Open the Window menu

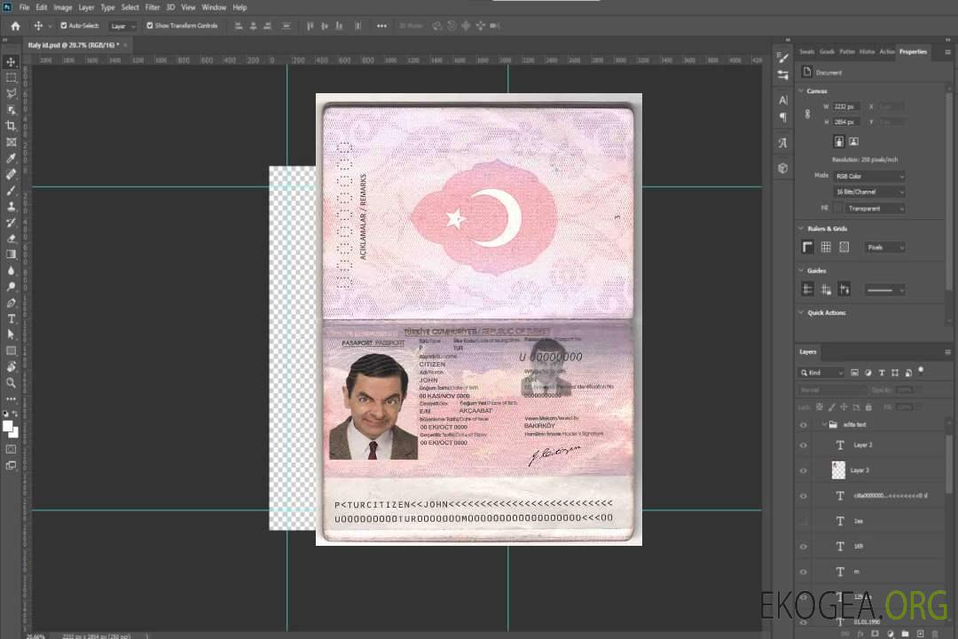[214, 7]
